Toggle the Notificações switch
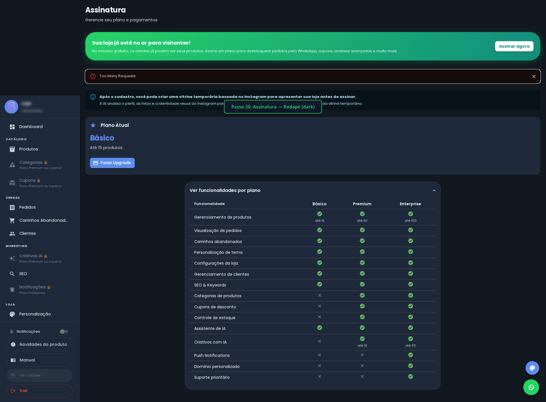Screen dimensions: 546x402 point(64,332)
